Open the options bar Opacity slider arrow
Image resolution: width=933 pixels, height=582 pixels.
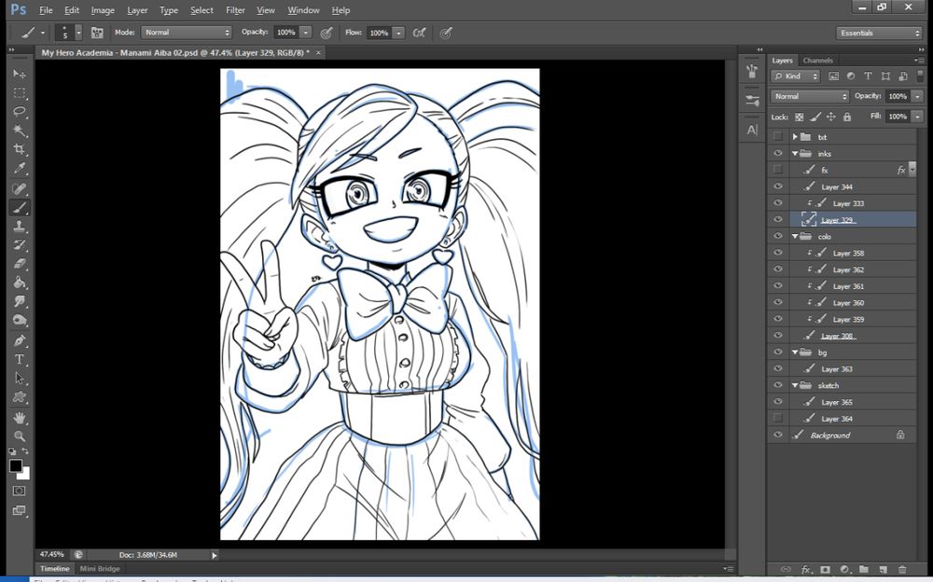click(305, 33)
